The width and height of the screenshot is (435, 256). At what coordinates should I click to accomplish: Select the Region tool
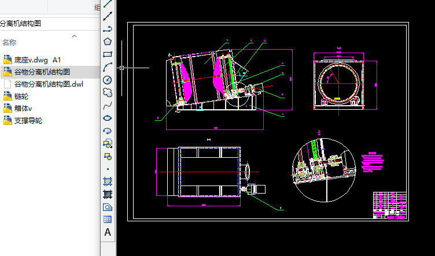point(108,207)
